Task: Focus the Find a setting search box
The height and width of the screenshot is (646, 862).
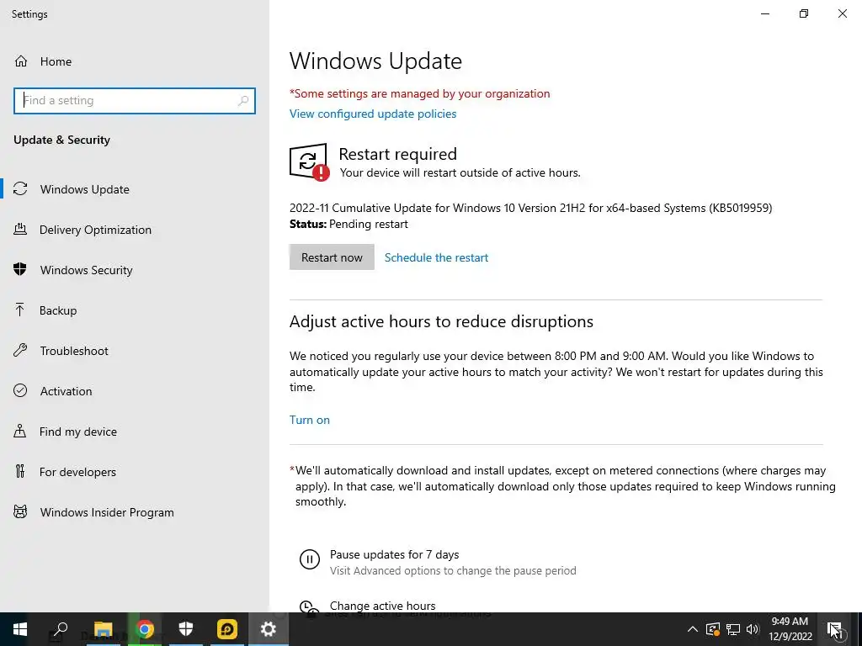Action: click(135, 101)
